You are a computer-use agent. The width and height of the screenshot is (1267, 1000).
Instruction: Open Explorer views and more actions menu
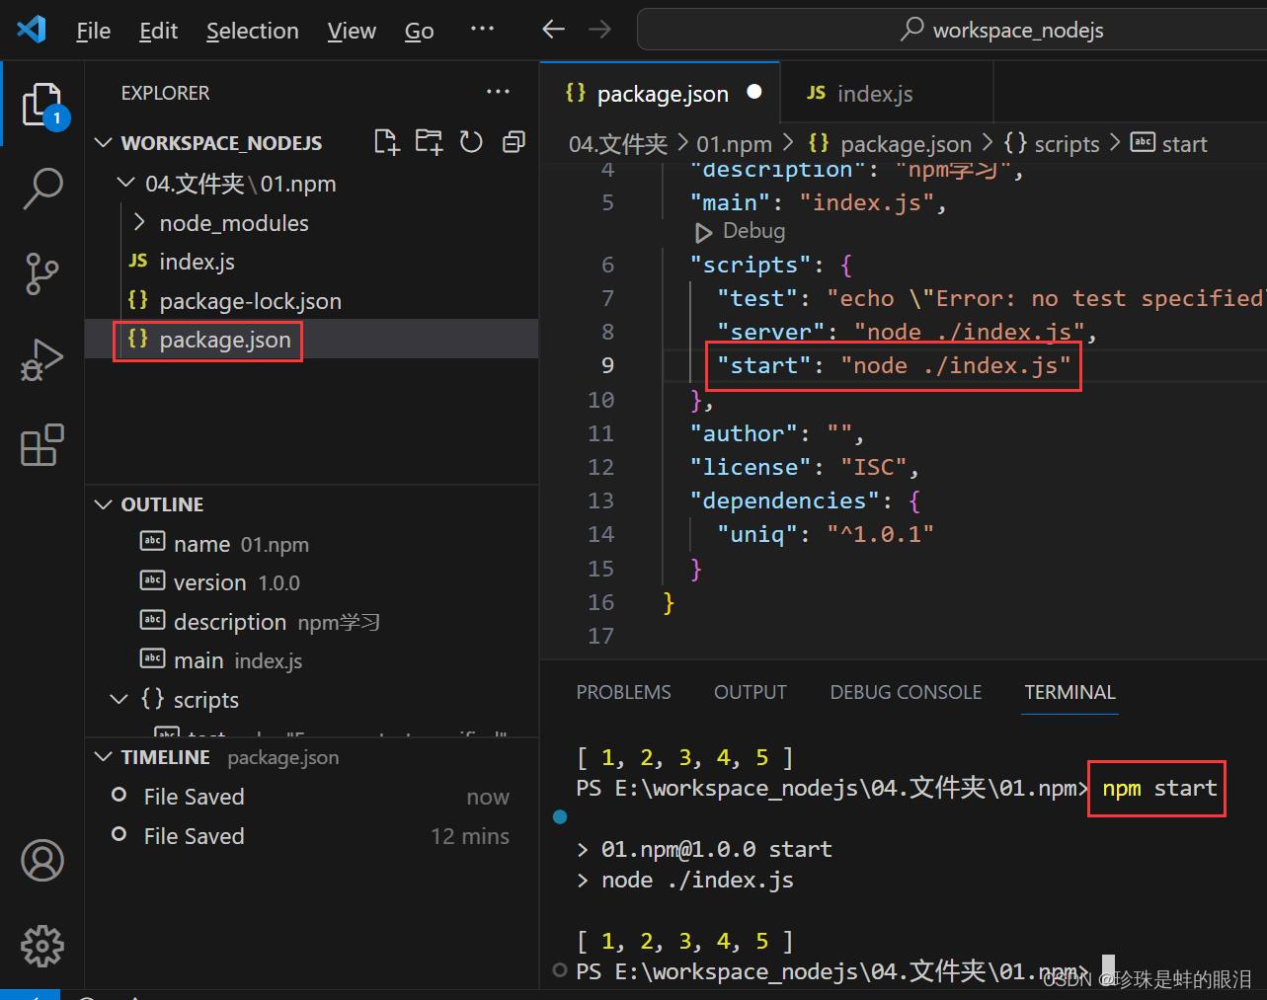(498, 92)
